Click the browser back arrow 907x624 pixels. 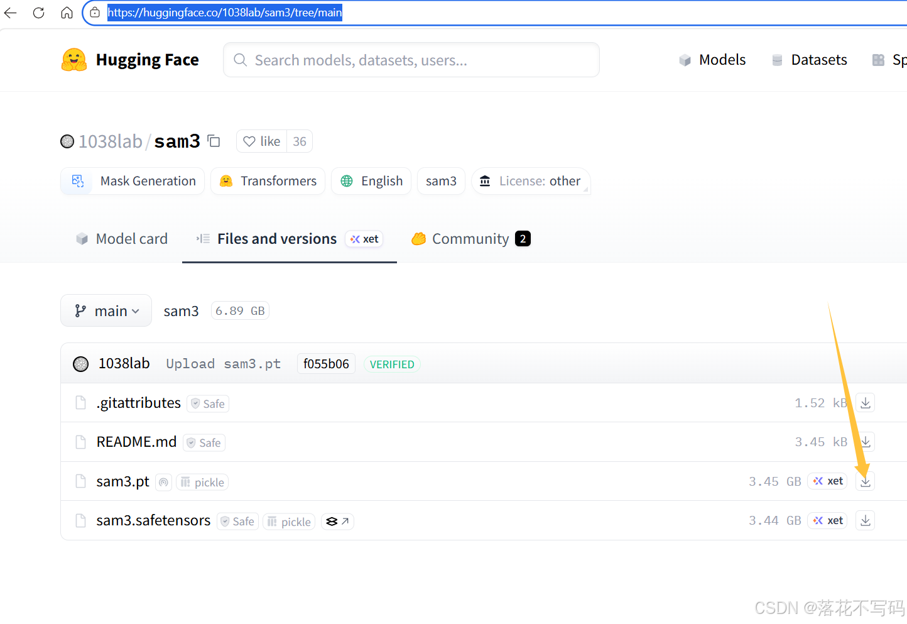10,13
